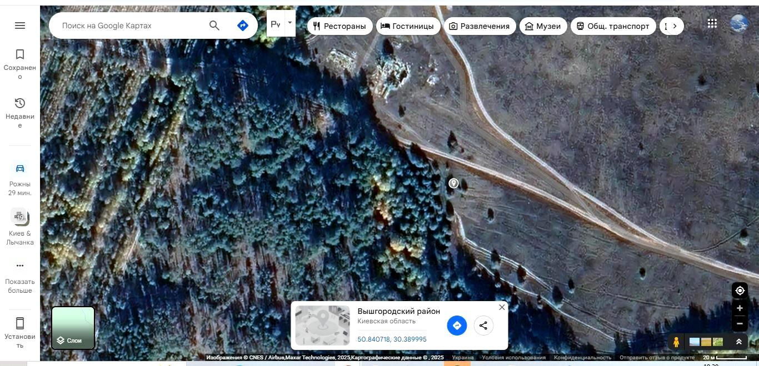
Task: Zoom in with the plus button
Action: [740, 308]
